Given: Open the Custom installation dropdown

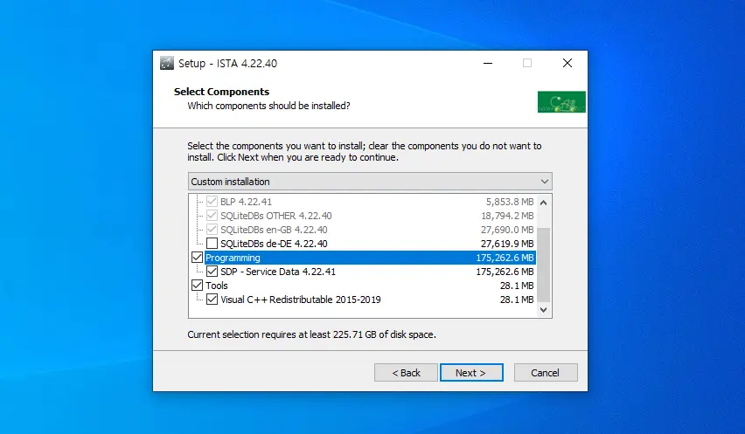Looking at the screenshot, I should click(370, 182).
